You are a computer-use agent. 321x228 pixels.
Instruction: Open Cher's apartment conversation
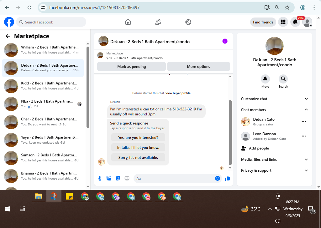tap(43, 122)
